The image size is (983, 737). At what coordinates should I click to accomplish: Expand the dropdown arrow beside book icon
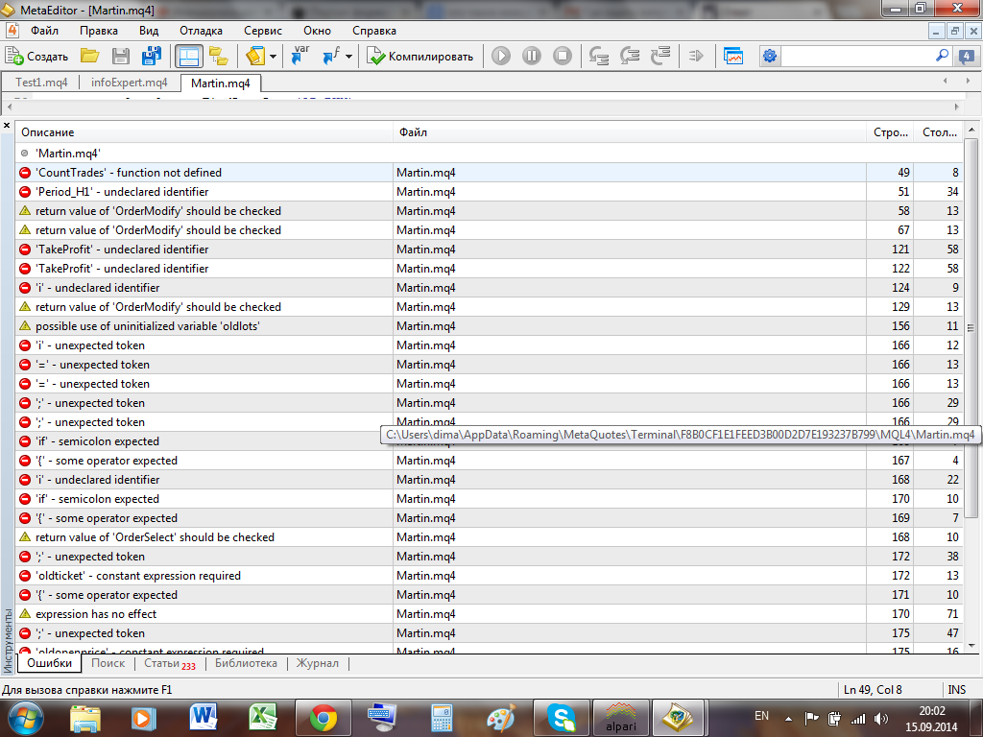click(x=273, y=57)
